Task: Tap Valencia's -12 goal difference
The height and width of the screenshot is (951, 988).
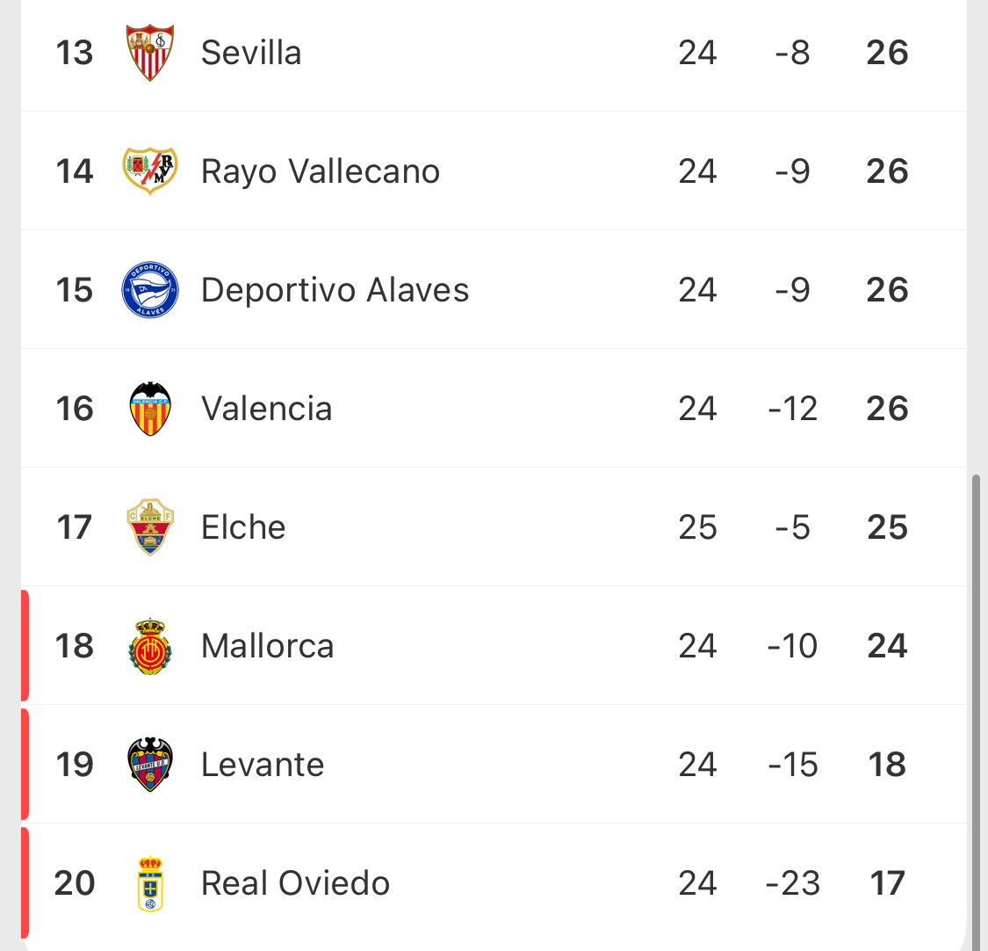Action: (x=793, y=409)
